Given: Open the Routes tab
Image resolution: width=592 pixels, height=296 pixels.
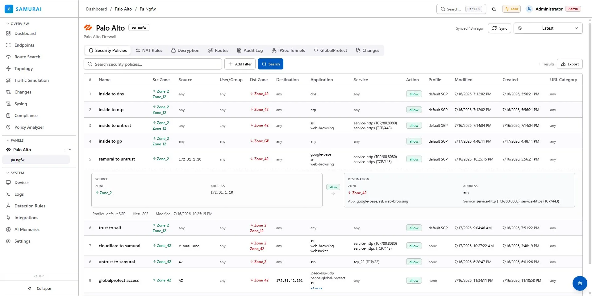Looking at the screenshot, I should [218, 50].
